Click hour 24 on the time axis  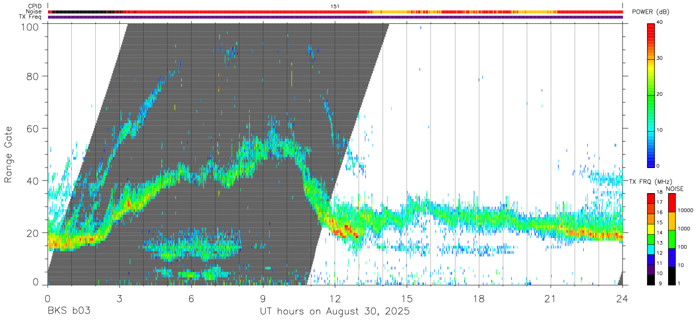(x=622, y=299)
